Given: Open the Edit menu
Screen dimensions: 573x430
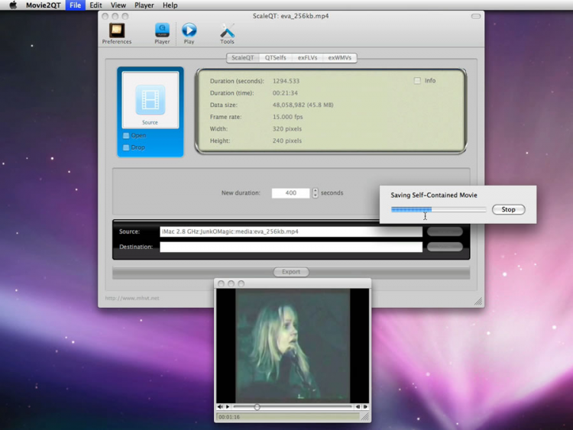Looking at the screenshot, I should click(x=95, y=5).
